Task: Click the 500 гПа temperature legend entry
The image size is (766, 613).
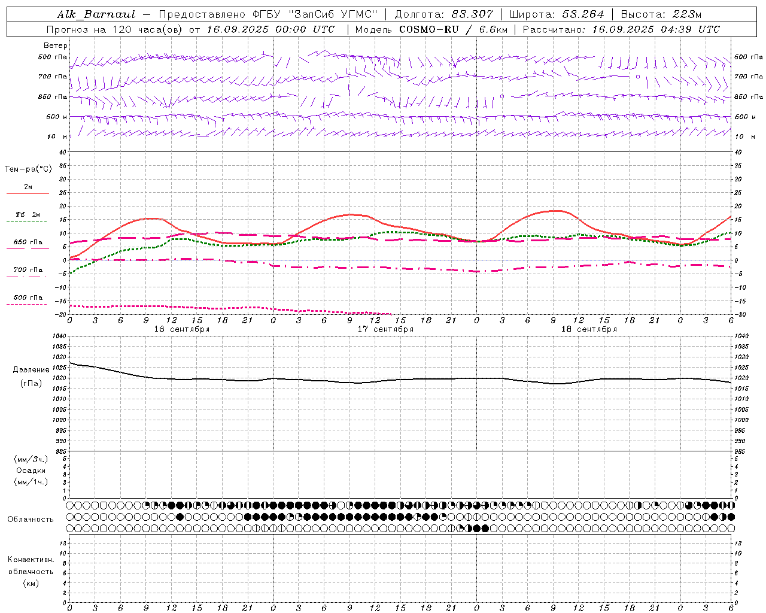Action: pyautogui.click(x=28, y=298)
